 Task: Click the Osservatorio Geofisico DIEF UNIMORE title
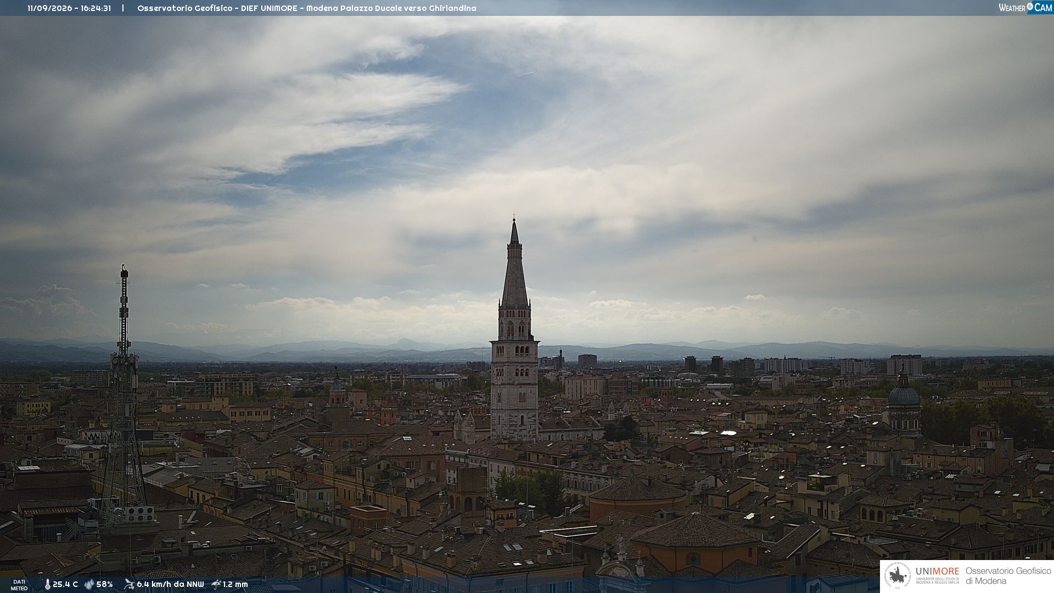coord(306,8)
